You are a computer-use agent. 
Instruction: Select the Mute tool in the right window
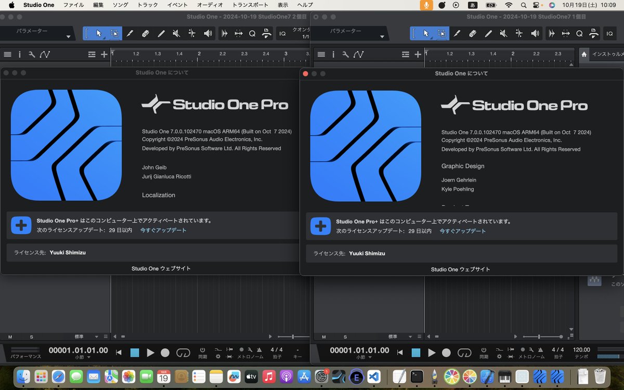503,33
